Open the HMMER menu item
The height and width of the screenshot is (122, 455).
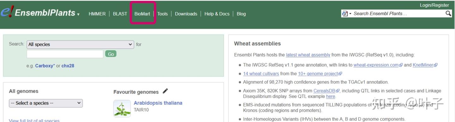point(97,14)
